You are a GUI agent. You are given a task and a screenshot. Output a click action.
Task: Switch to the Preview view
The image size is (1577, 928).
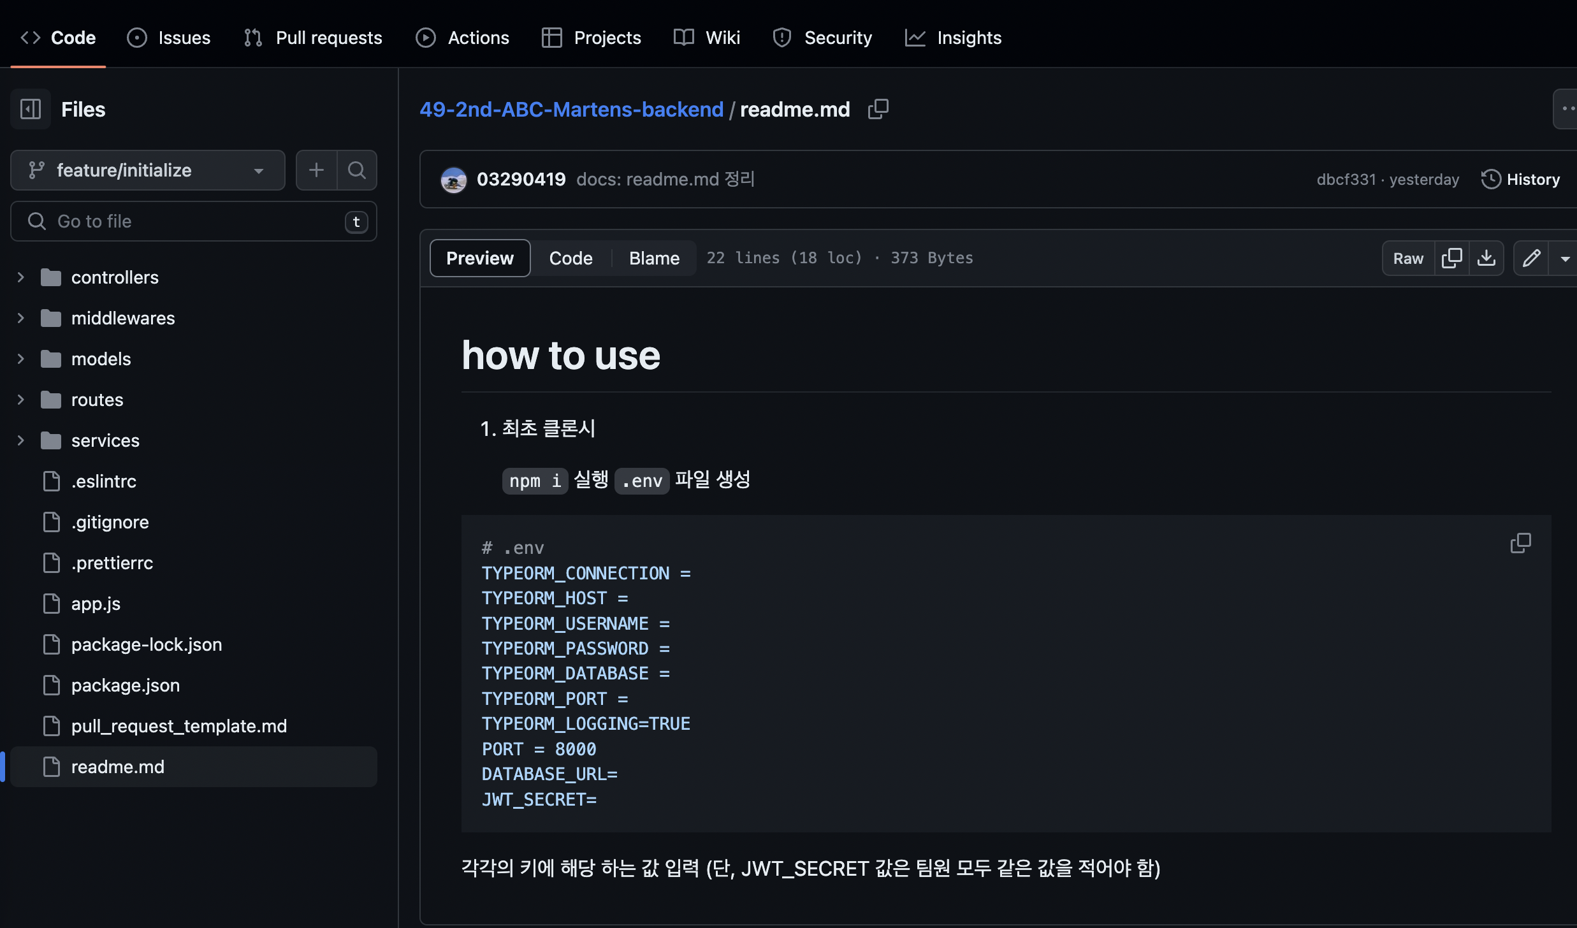479,258
